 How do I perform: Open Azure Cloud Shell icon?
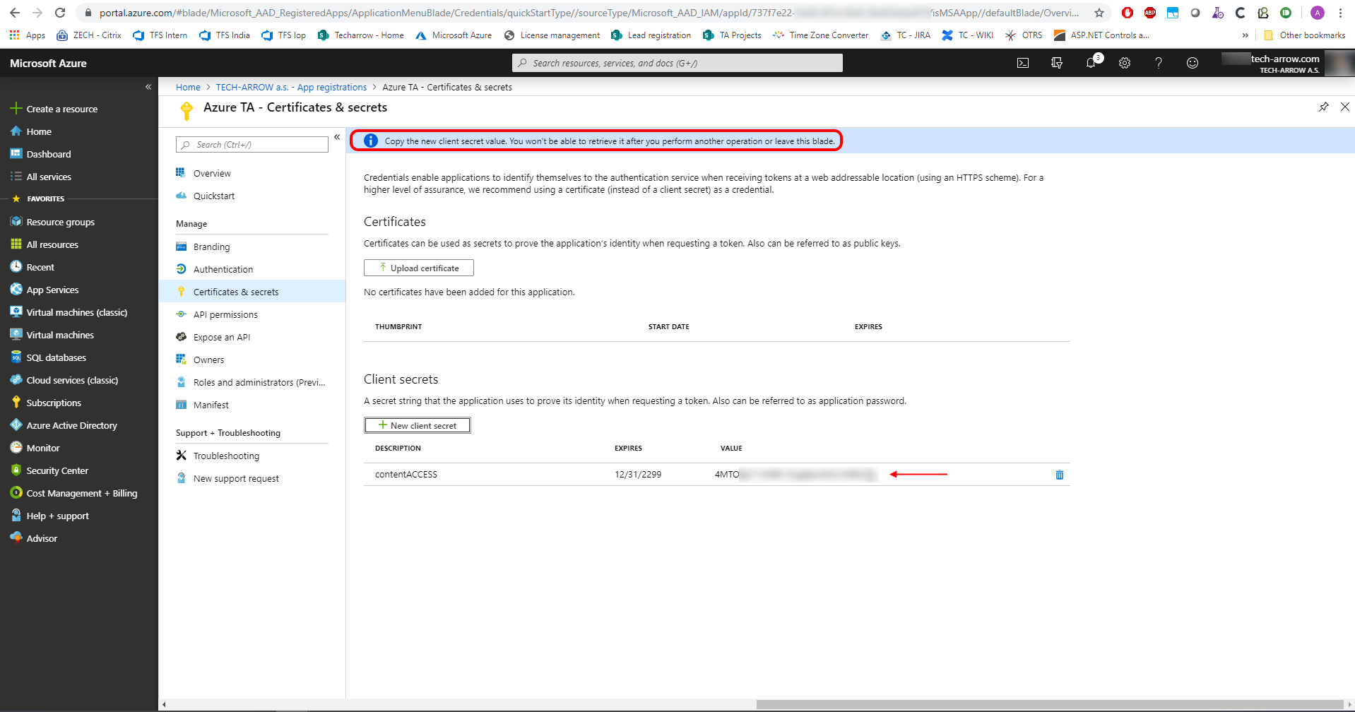[1022, 63]
